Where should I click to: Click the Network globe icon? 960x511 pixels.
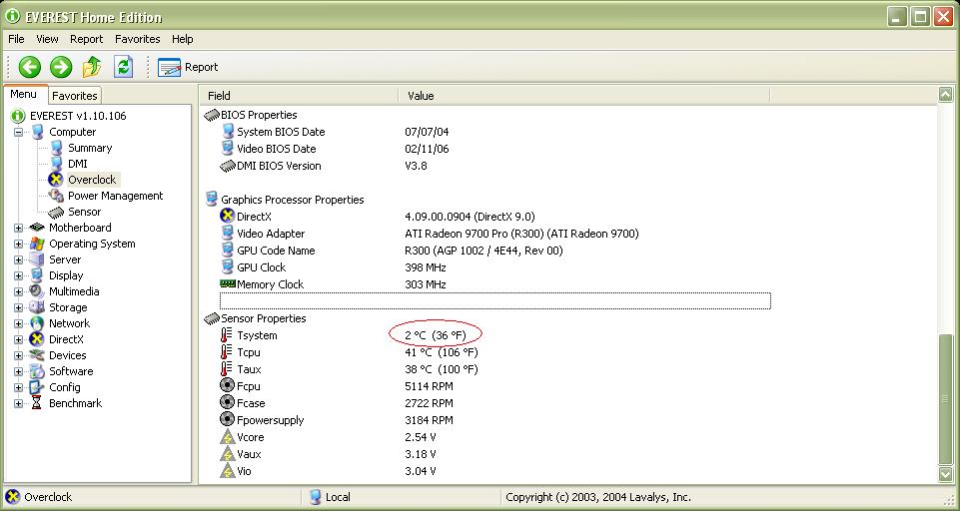click(x=37, y=323)
